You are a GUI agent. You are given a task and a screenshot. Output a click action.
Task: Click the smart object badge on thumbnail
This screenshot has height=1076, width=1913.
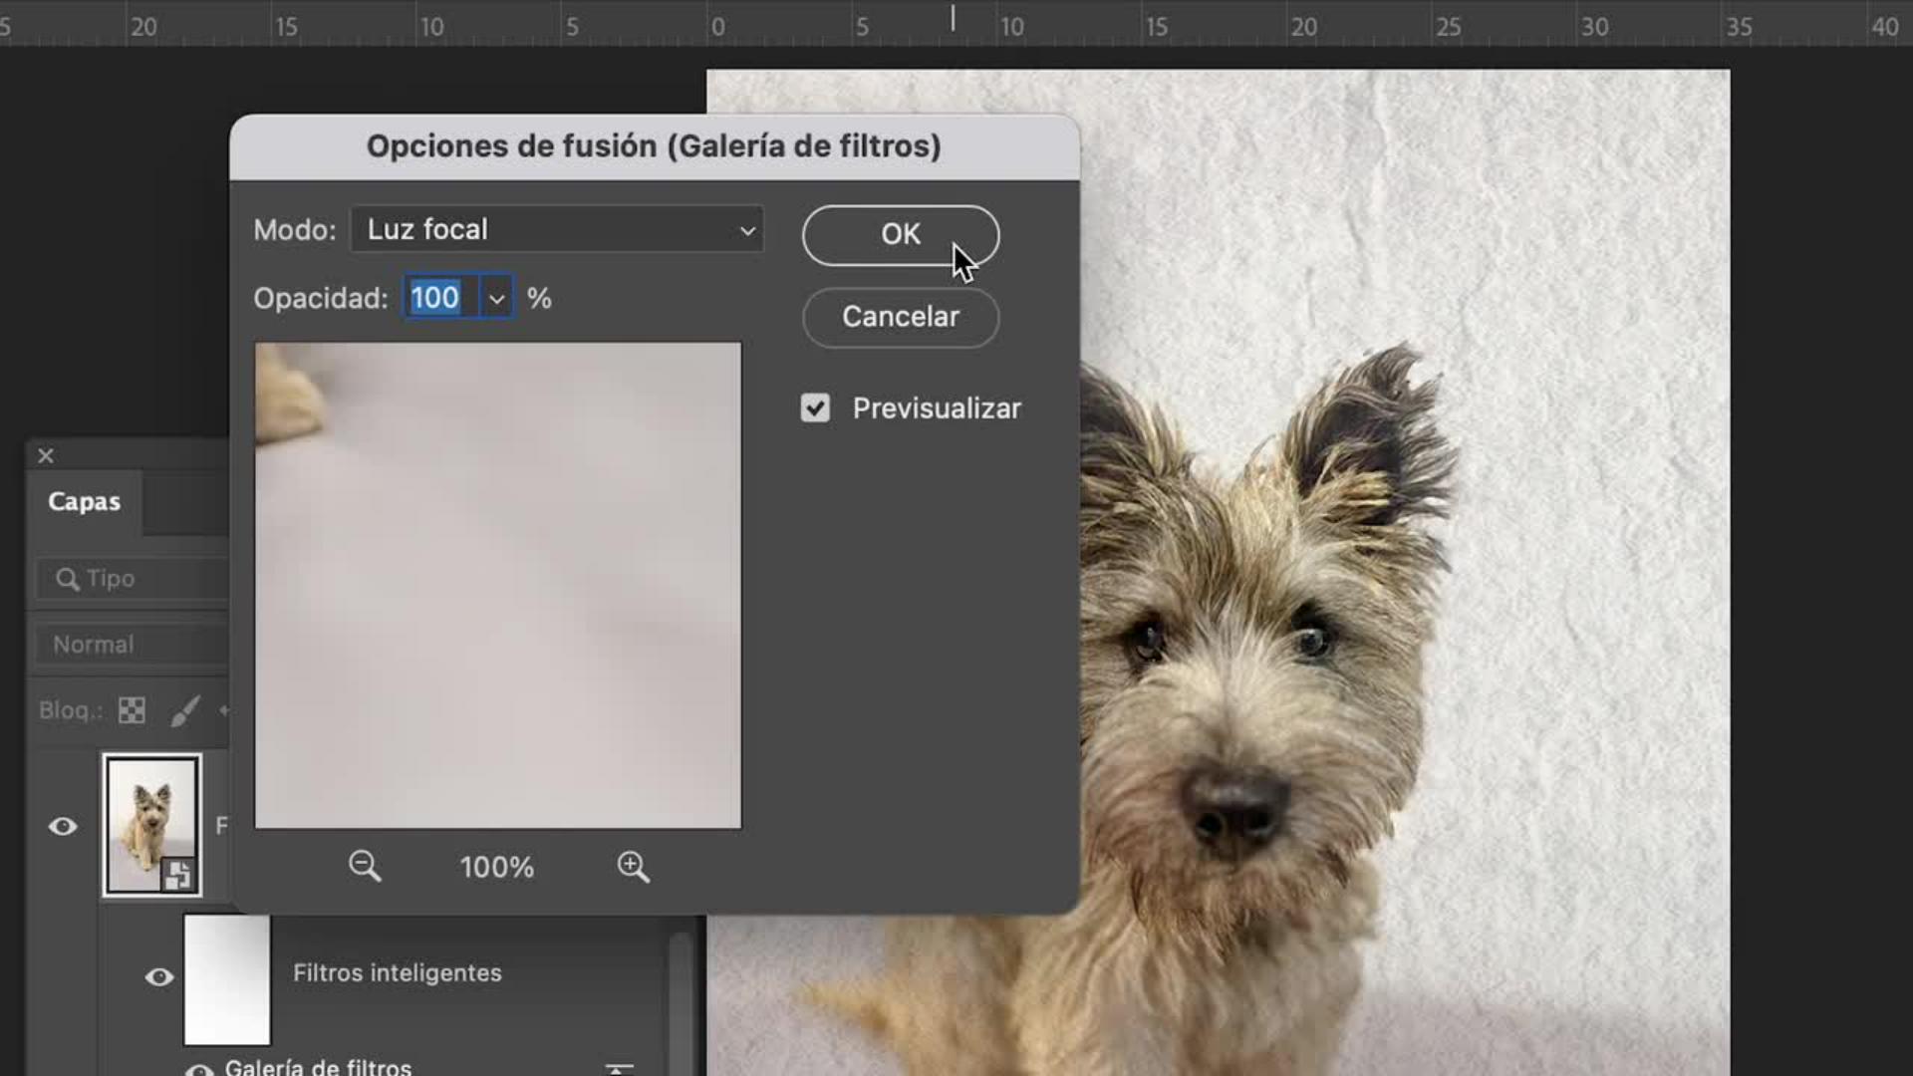178,874
